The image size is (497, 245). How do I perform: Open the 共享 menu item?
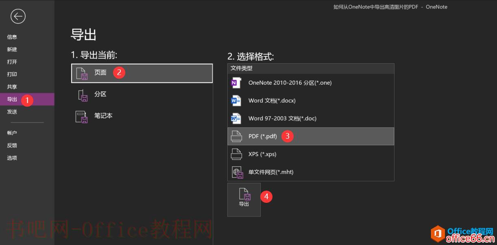[12, 87]
